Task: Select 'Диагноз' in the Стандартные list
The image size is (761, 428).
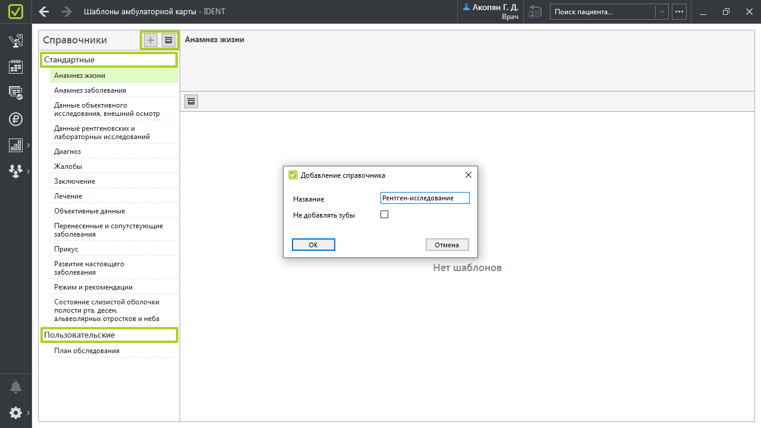Action: 67,152
